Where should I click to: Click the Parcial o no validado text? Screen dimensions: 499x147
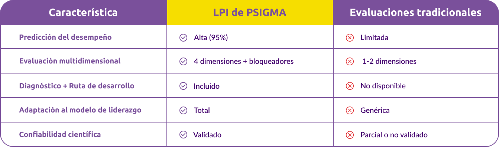pyautogui.click(x=394, y=135)
